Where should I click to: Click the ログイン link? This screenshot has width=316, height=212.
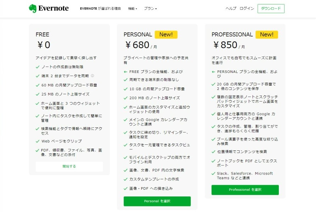click(247, 8)
